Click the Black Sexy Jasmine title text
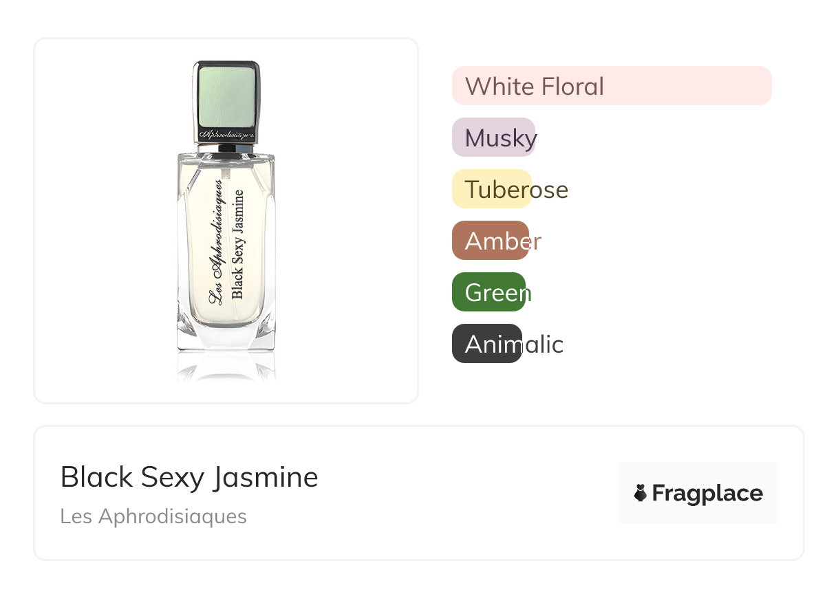Image resolution: width=838 pixels, height=594 pixels. click(x=189, y=476)
